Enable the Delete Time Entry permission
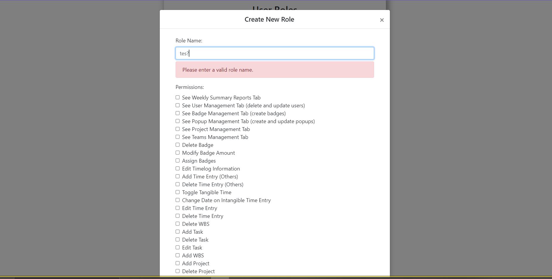 pyautogui.click(x=178, y=216)
